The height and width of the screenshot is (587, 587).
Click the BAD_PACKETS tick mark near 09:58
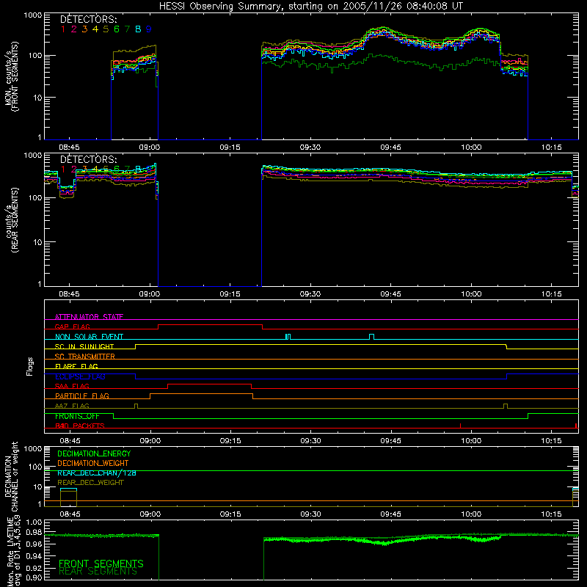click(x=460, y=426)
